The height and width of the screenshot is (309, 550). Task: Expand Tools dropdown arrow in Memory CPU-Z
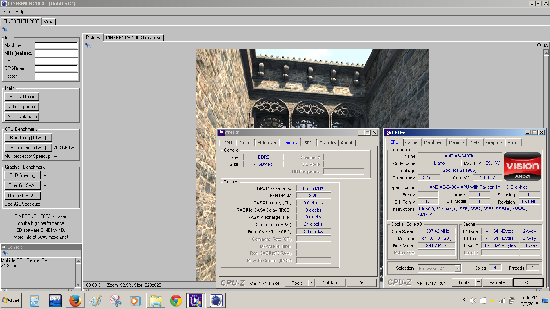tap(311, 283)
